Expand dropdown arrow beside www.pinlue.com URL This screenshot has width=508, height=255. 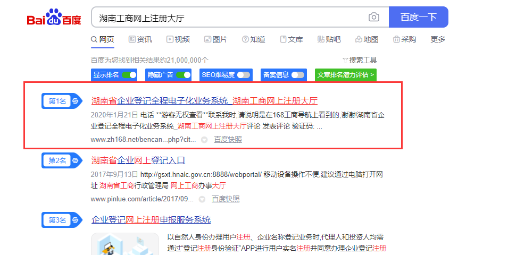(x=202, y=199)
